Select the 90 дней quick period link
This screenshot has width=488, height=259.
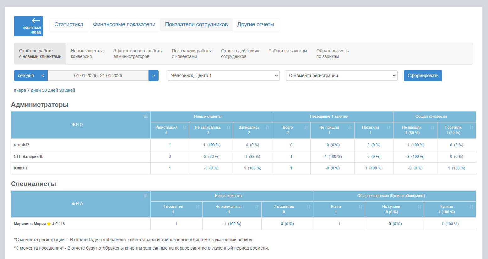(67, 90)
